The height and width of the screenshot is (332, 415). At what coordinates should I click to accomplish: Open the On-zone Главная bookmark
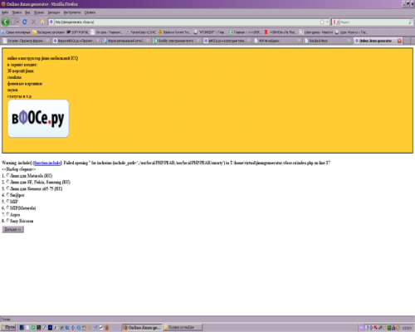(107, 32)
